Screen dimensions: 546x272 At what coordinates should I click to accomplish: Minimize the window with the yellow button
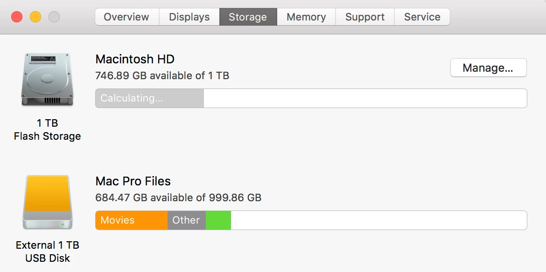[35, 17]
